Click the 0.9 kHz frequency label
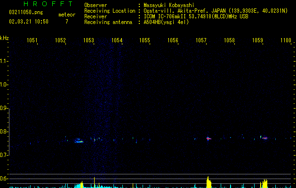The width and height of the screenshot is (296, 188). pyautogui.click(x=3, y=108)
